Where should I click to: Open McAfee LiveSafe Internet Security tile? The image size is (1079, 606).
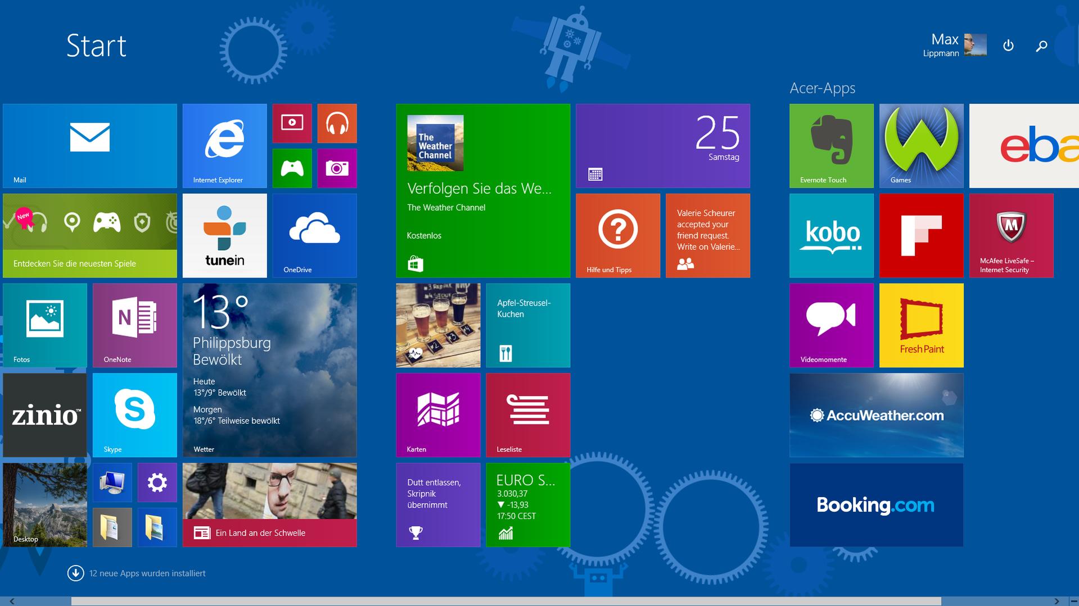coord(1012,236)
